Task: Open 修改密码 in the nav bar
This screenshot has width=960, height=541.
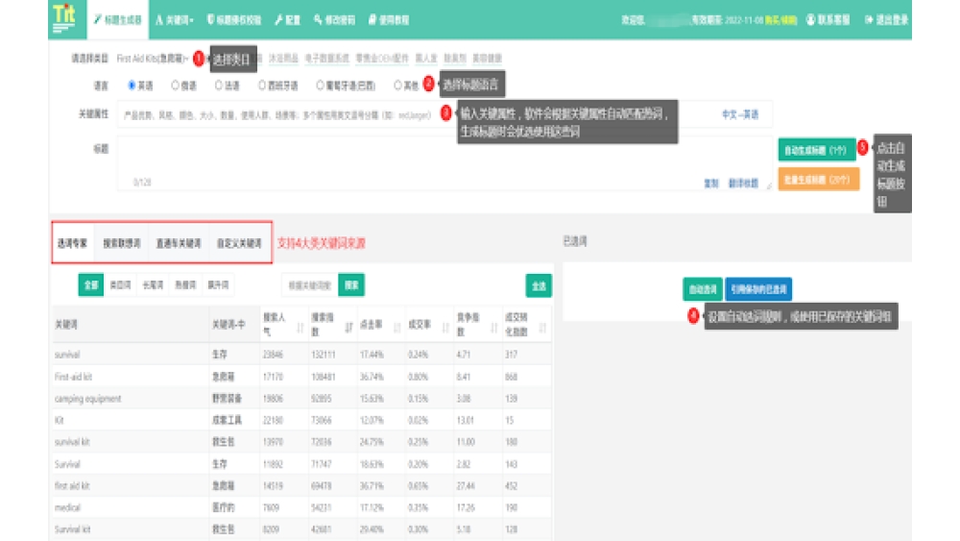Action: (334, 19)
